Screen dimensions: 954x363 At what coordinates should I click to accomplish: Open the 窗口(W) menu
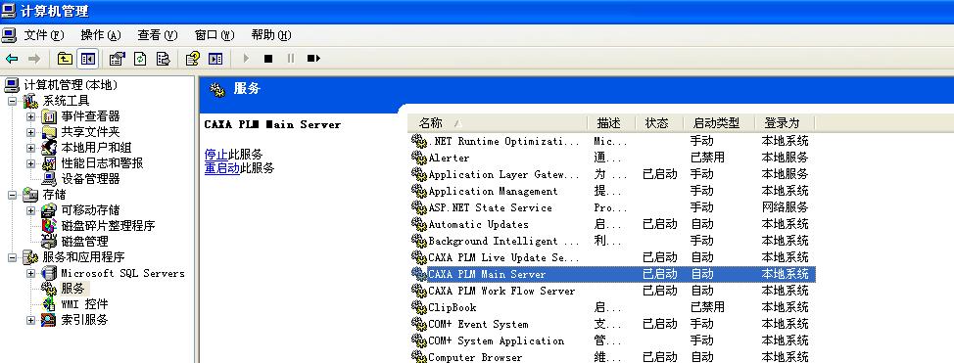pyautogui.click(x=215, y=35)
